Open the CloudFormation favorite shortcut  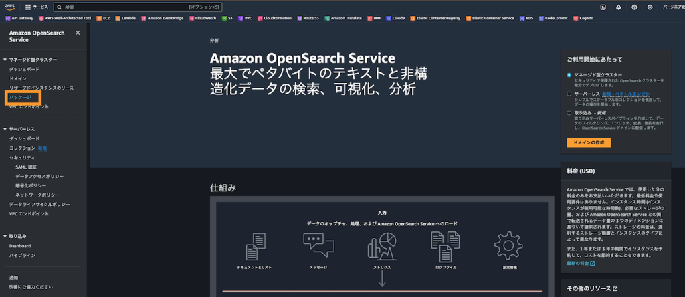[274, 18]
